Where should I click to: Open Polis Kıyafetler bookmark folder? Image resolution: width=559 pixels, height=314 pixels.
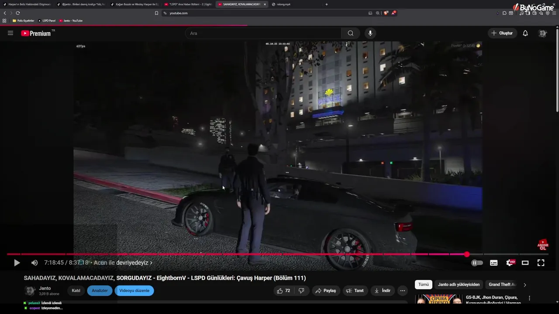click(23, 20)
